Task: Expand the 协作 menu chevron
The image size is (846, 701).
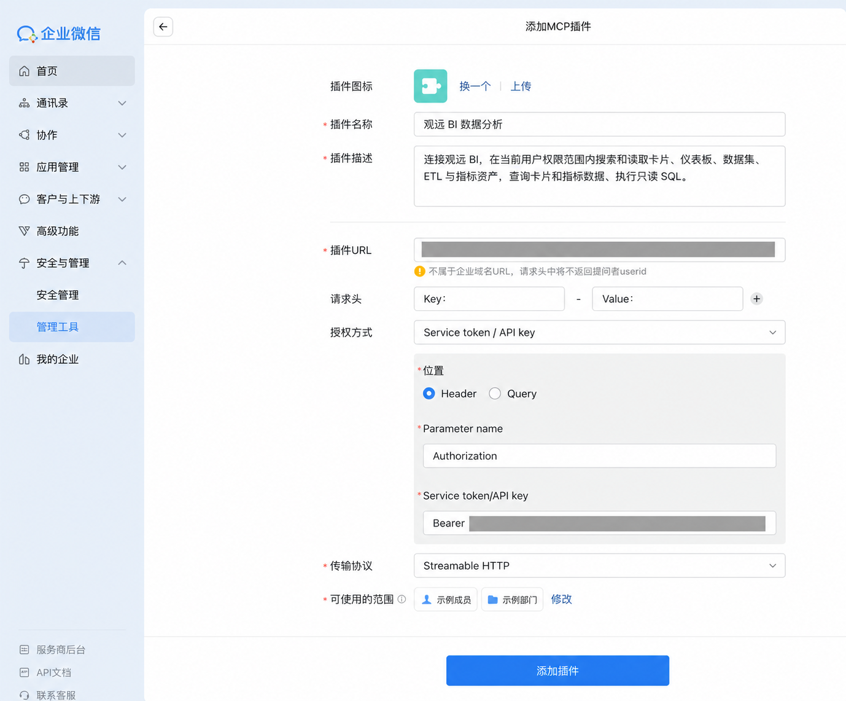Action: click(122, 135)
